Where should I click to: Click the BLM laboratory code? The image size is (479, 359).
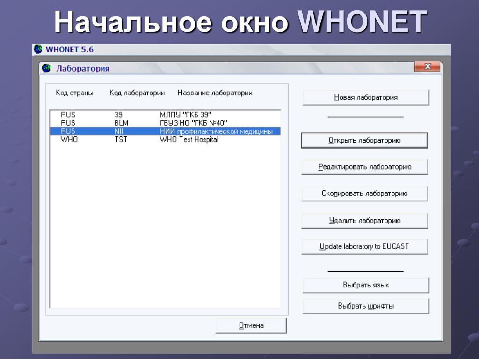121,123
